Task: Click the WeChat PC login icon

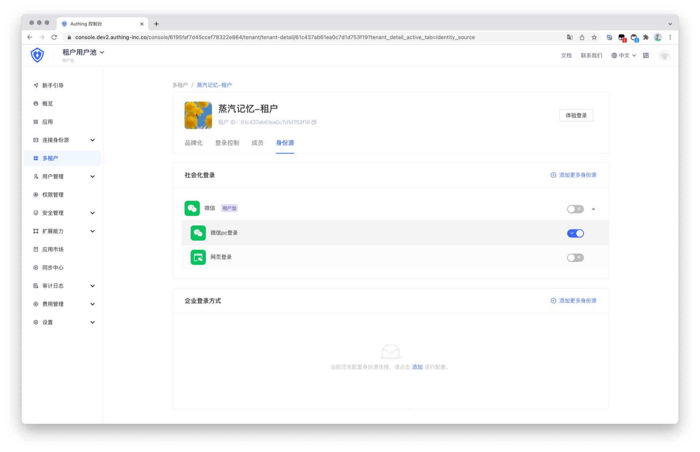Action: 198,233
